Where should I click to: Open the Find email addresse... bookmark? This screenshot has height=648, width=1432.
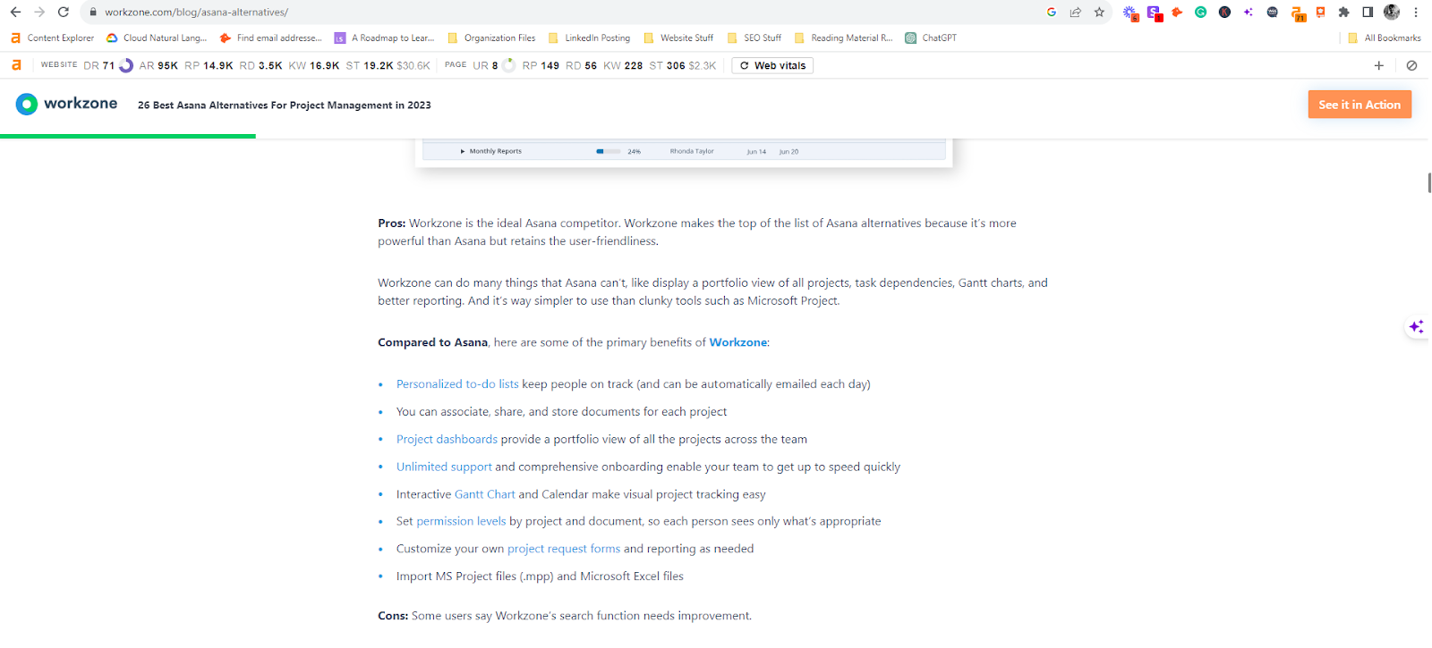[270, 38]
